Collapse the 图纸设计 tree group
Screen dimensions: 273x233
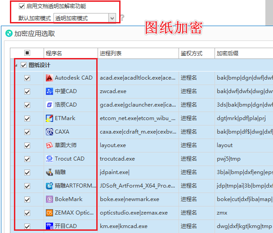click(17, 65)
